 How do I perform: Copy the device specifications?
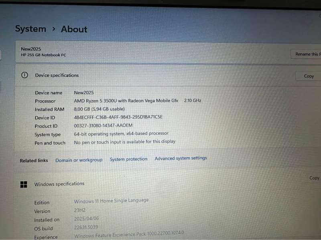tap(309, 76)
